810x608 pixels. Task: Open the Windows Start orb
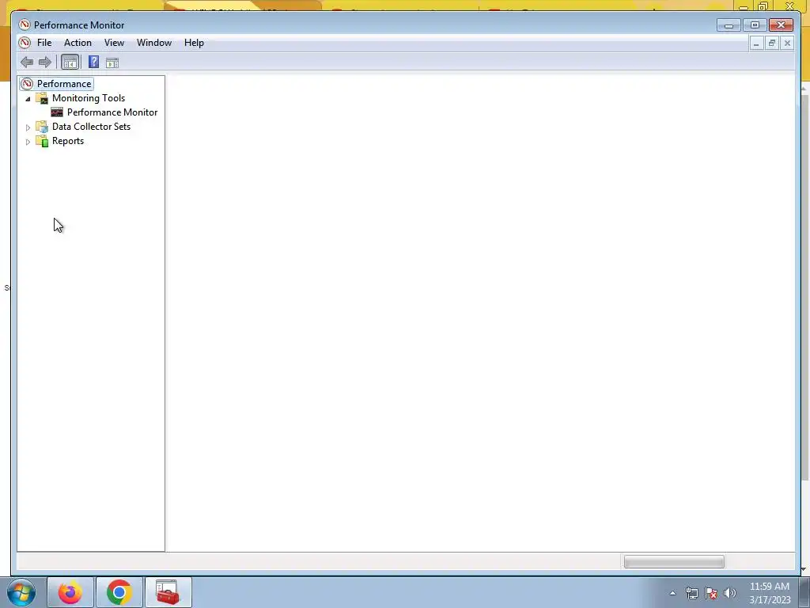21,592
